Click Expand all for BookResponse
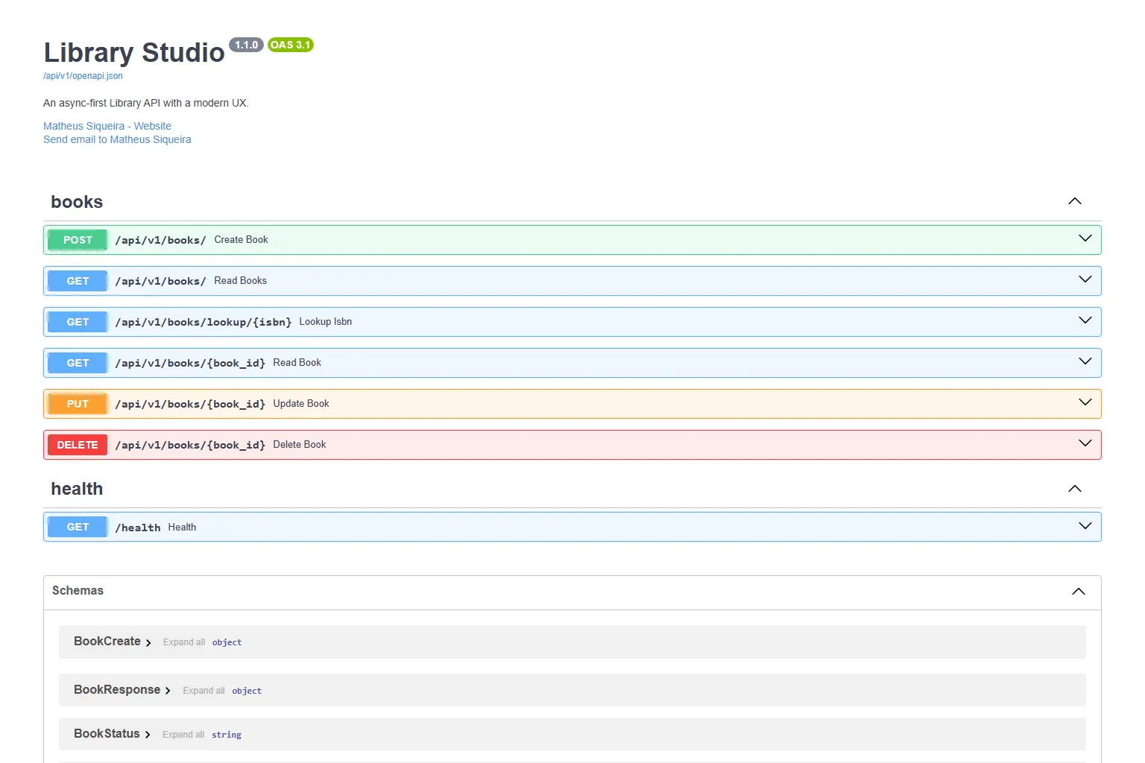The width and height of the screenshot is (1145, 763). 204,691
